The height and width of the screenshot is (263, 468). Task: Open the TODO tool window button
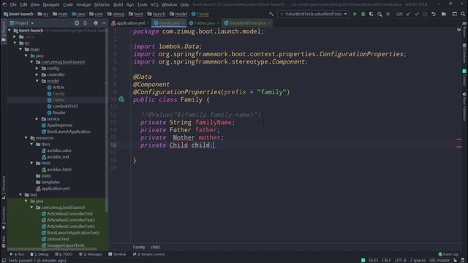[x=64, y=254]
